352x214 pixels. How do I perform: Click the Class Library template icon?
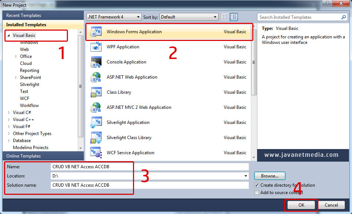pyautogui.click(x=96, y=92)
